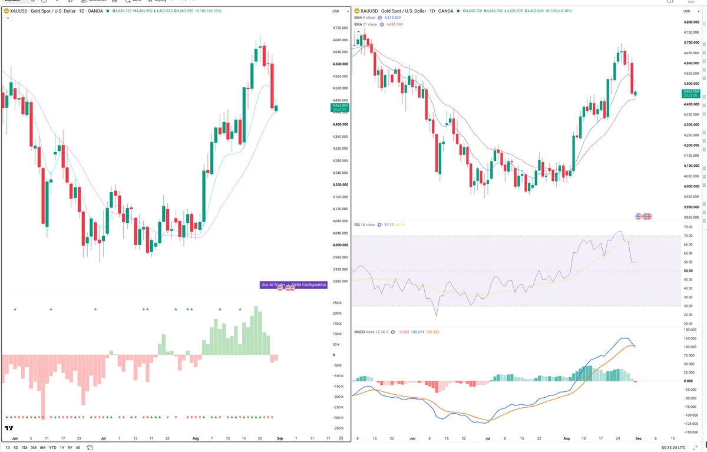Select the All time range

point(78,448)
